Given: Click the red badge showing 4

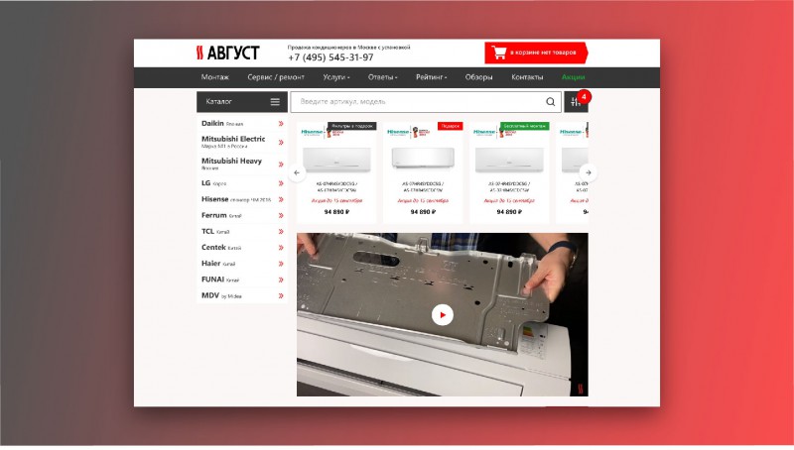Looking at the screenshot, I should (584, 96).
